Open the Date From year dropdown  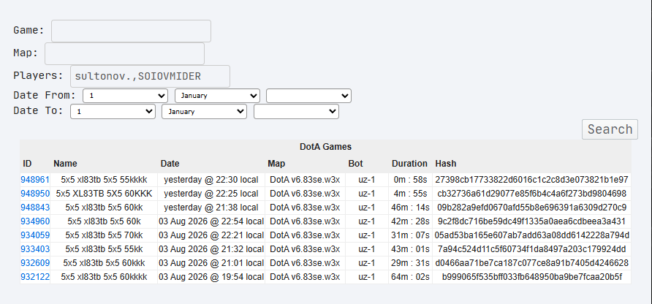[x=308, y=96]
